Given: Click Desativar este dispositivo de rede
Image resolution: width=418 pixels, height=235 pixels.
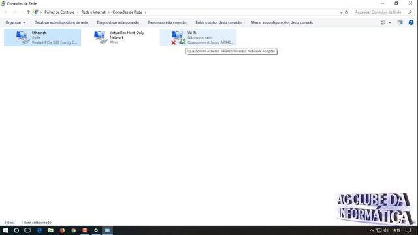Looking at the screenshot, I should (x=61, y=22).
